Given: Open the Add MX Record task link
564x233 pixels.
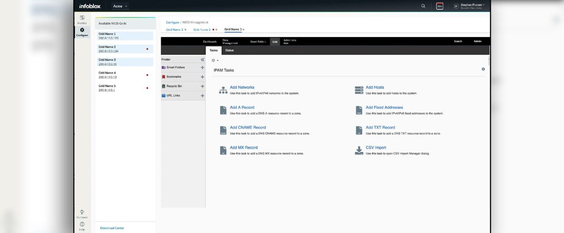Looking at the screenshot, I should click(x=243, y=147).
